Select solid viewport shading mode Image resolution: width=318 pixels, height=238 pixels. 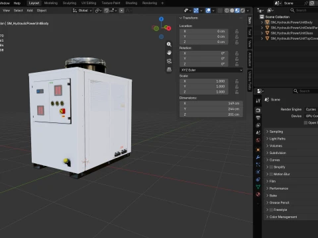tap(232, 11)
